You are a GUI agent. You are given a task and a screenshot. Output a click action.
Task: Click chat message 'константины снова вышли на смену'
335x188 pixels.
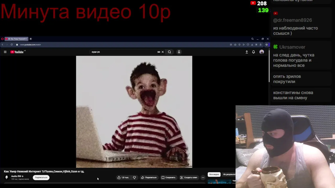point(293,95)
